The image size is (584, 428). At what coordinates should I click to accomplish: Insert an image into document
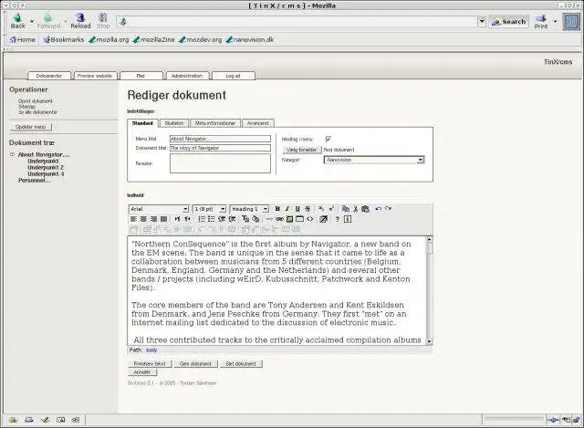pos(289,219)
